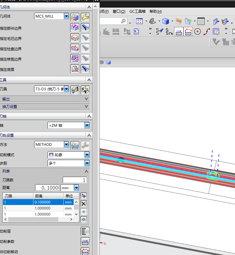Open the T3-D3 tool dropdown
235x255 pixels.
coord(66,89)
